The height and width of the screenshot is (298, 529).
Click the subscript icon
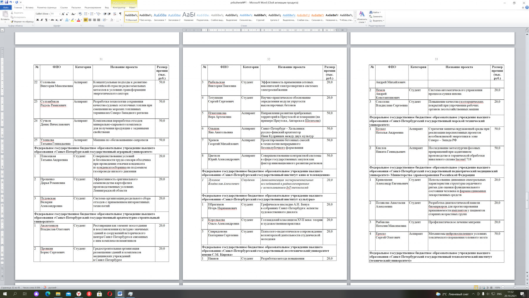point(57,20)
